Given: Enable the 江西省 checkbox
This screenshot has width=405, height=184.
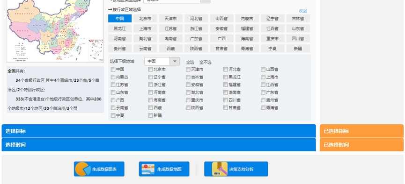Looking at the screenshot, I should click(x=263, y=85).
